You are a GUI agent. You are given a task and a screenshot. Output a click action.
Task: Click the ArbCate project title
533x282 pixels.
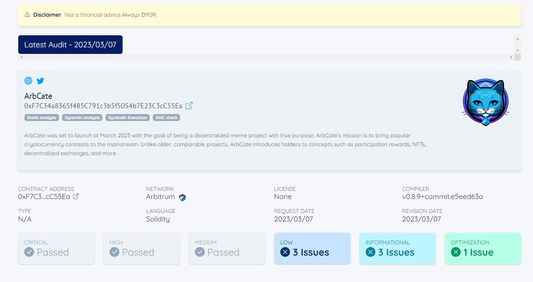tap(38, 96)
